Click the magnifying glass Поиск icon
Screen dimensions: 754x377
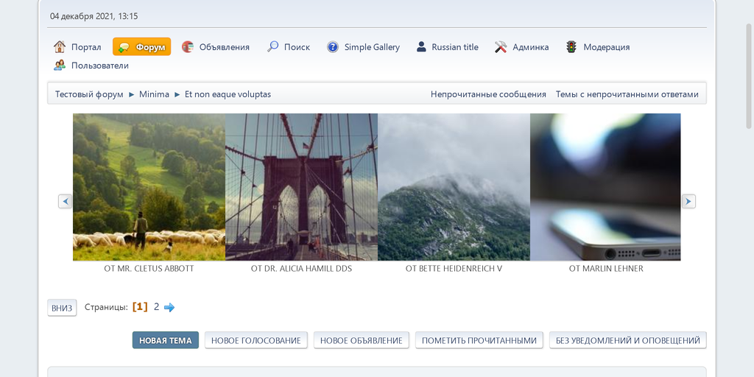click(272, 47)
